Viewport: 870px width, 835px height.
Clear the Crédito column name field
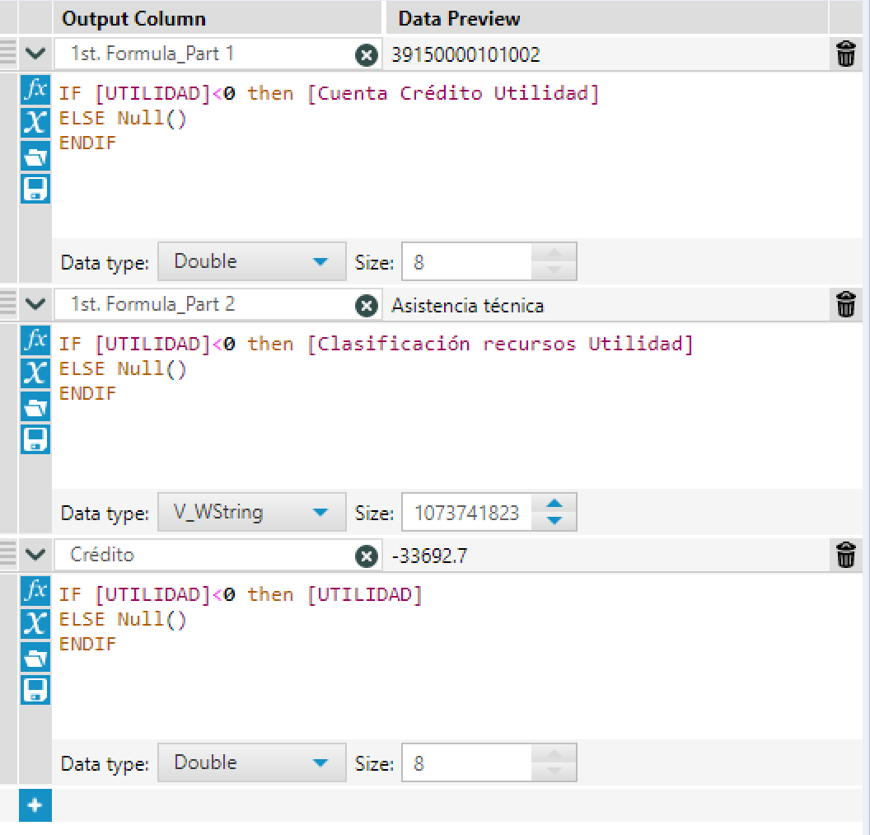click(366, 556)
